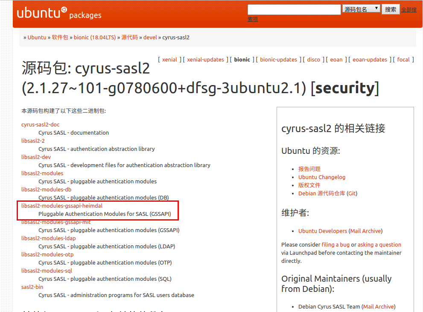The height and width of the screenshot is (312, 423).
Task: Switch to the xenial release tab
Action: 169,59
